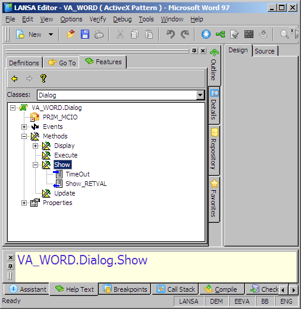The image size is (301, 309).
Task: Open the New button dropdown arrow
Action: pos(51,34)
